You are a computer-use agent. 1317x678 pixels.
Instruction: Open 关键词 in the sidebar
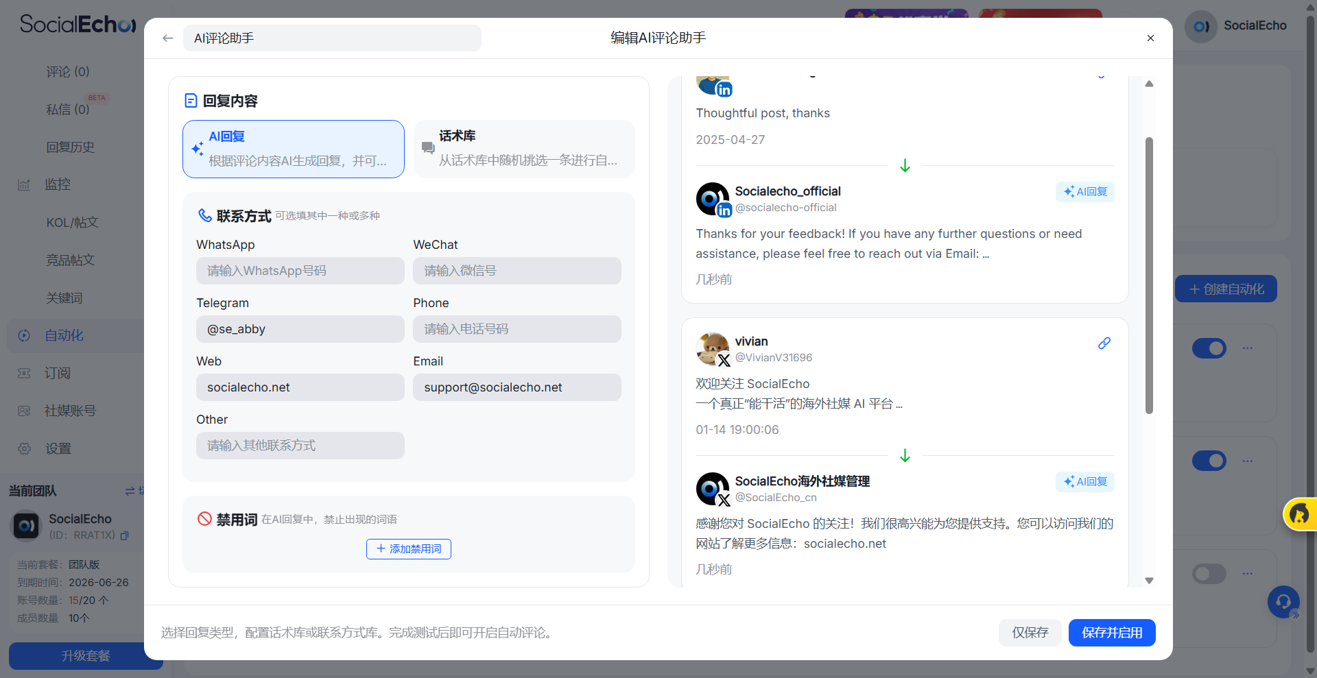[x=64, y=298]
